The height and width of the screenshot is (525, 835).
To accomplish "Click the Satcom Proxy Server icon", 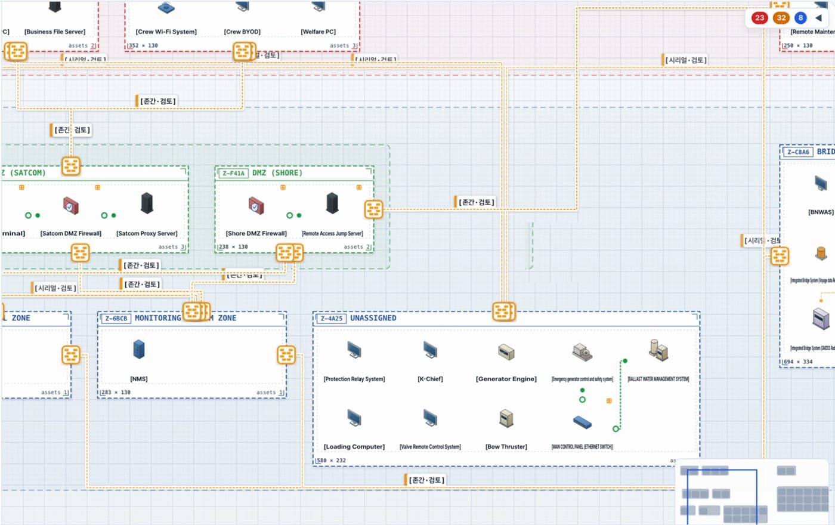I will [x=147, y=203].
